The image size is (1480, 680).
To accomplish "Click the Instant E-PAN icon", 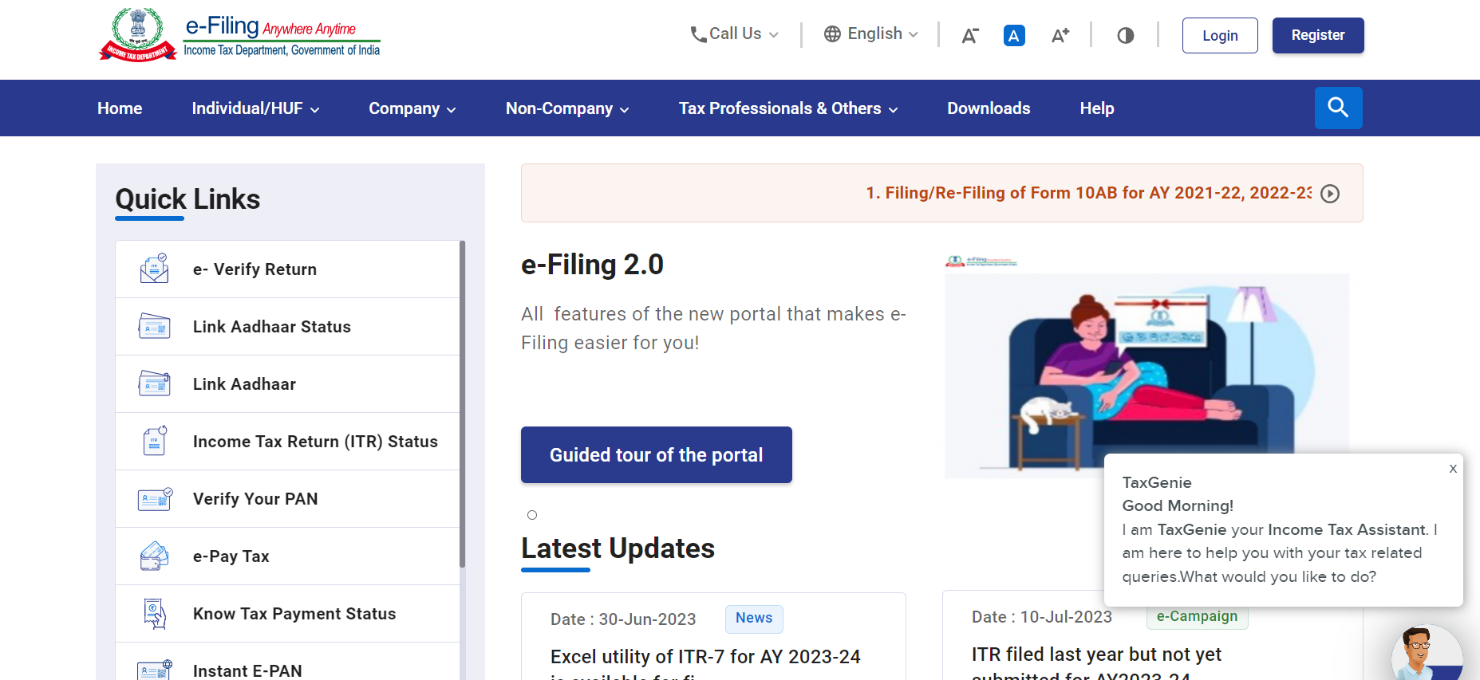I will point(155,670).
